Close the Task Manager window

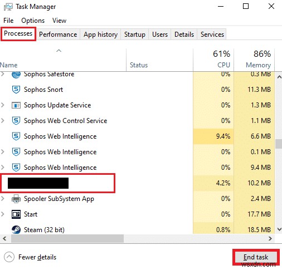pyautogui.click(x=271, y=6)
